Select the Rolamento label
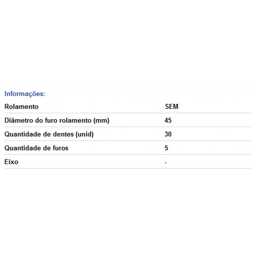Image resolution: width=255 pixels, height=255 pixels. [21, 106]
